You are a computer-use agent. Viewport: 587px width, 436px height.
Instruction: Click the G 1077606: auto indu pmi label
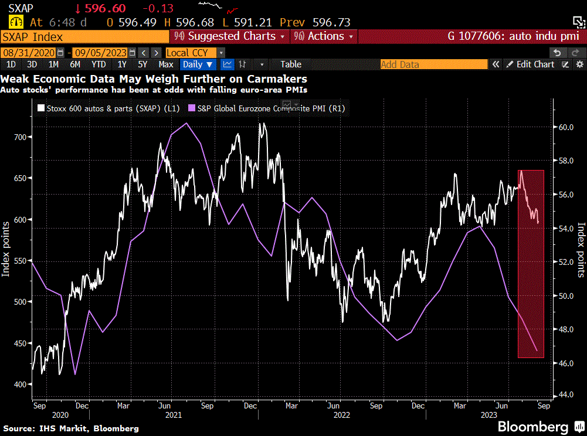tap(513, 36)
